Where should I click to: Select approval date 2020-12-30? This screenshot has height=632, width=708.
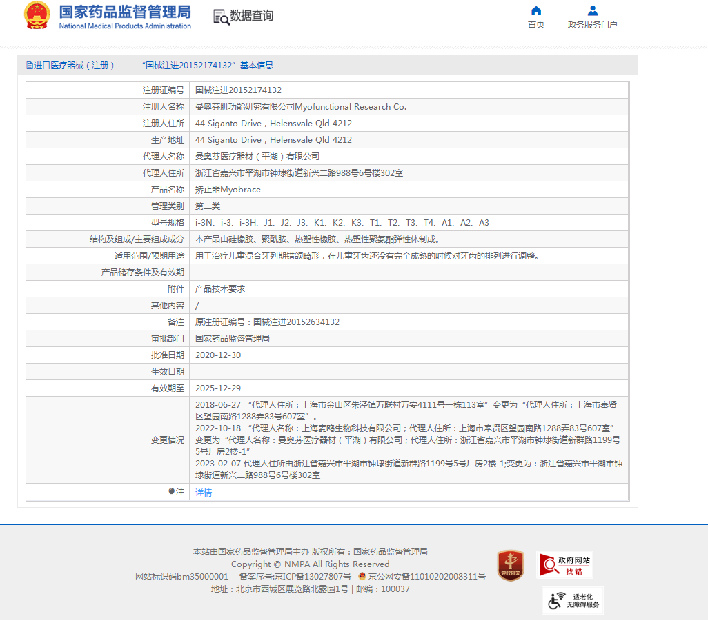217,355
